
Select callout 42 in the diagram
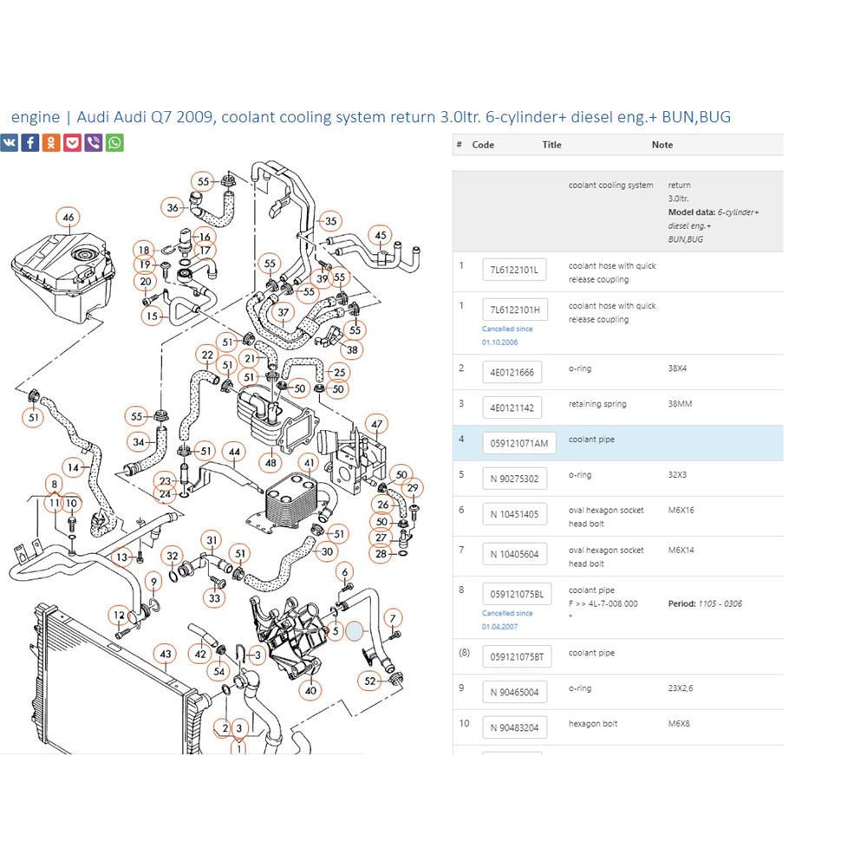point(200,654)
